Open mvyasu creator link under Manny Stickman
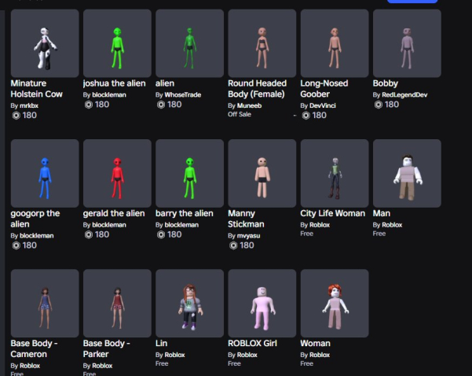 pyautogui.click(x=251, y=234)
